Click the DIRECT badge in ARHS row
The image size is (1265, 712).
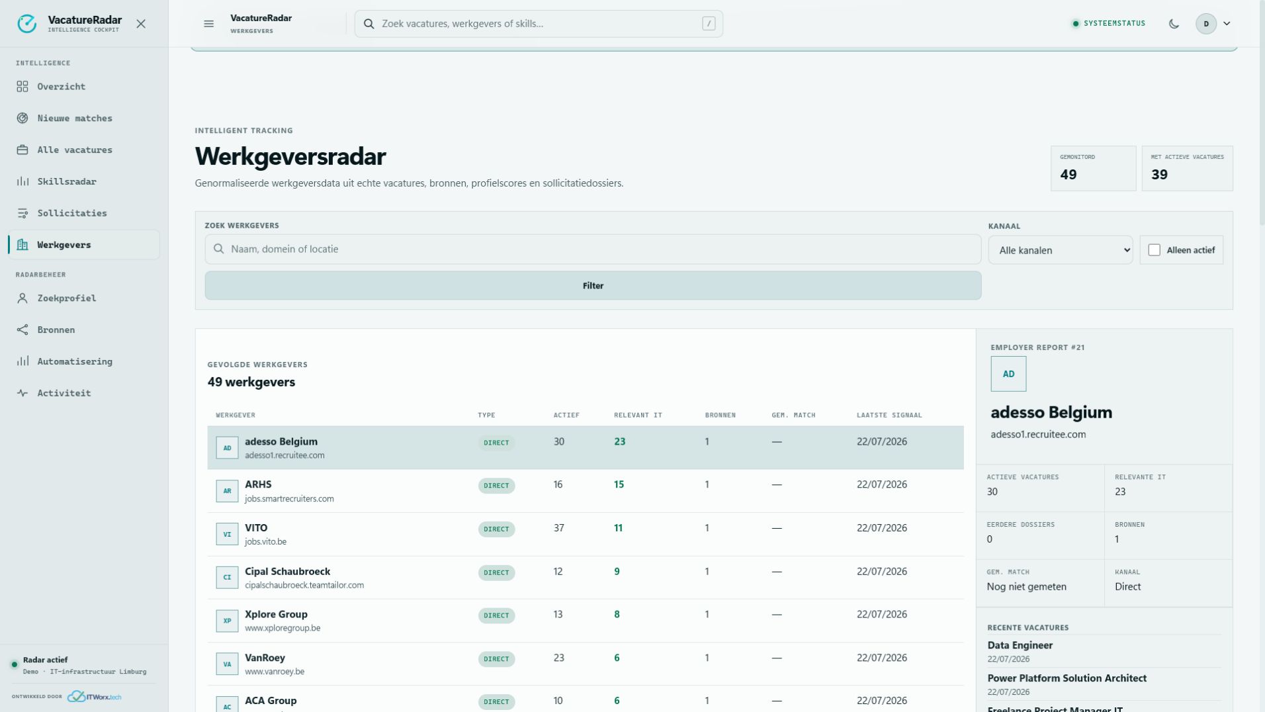(496, 486)
